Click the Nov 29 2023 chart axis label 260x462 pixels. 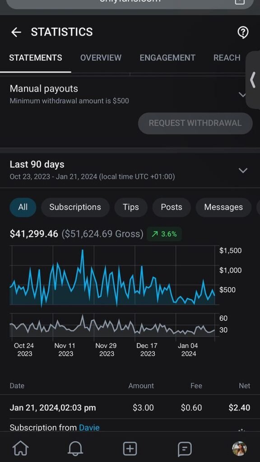[106, 350]
